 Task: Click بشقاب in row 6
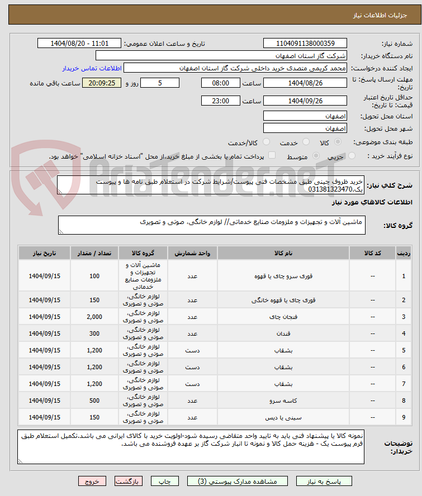283,367
